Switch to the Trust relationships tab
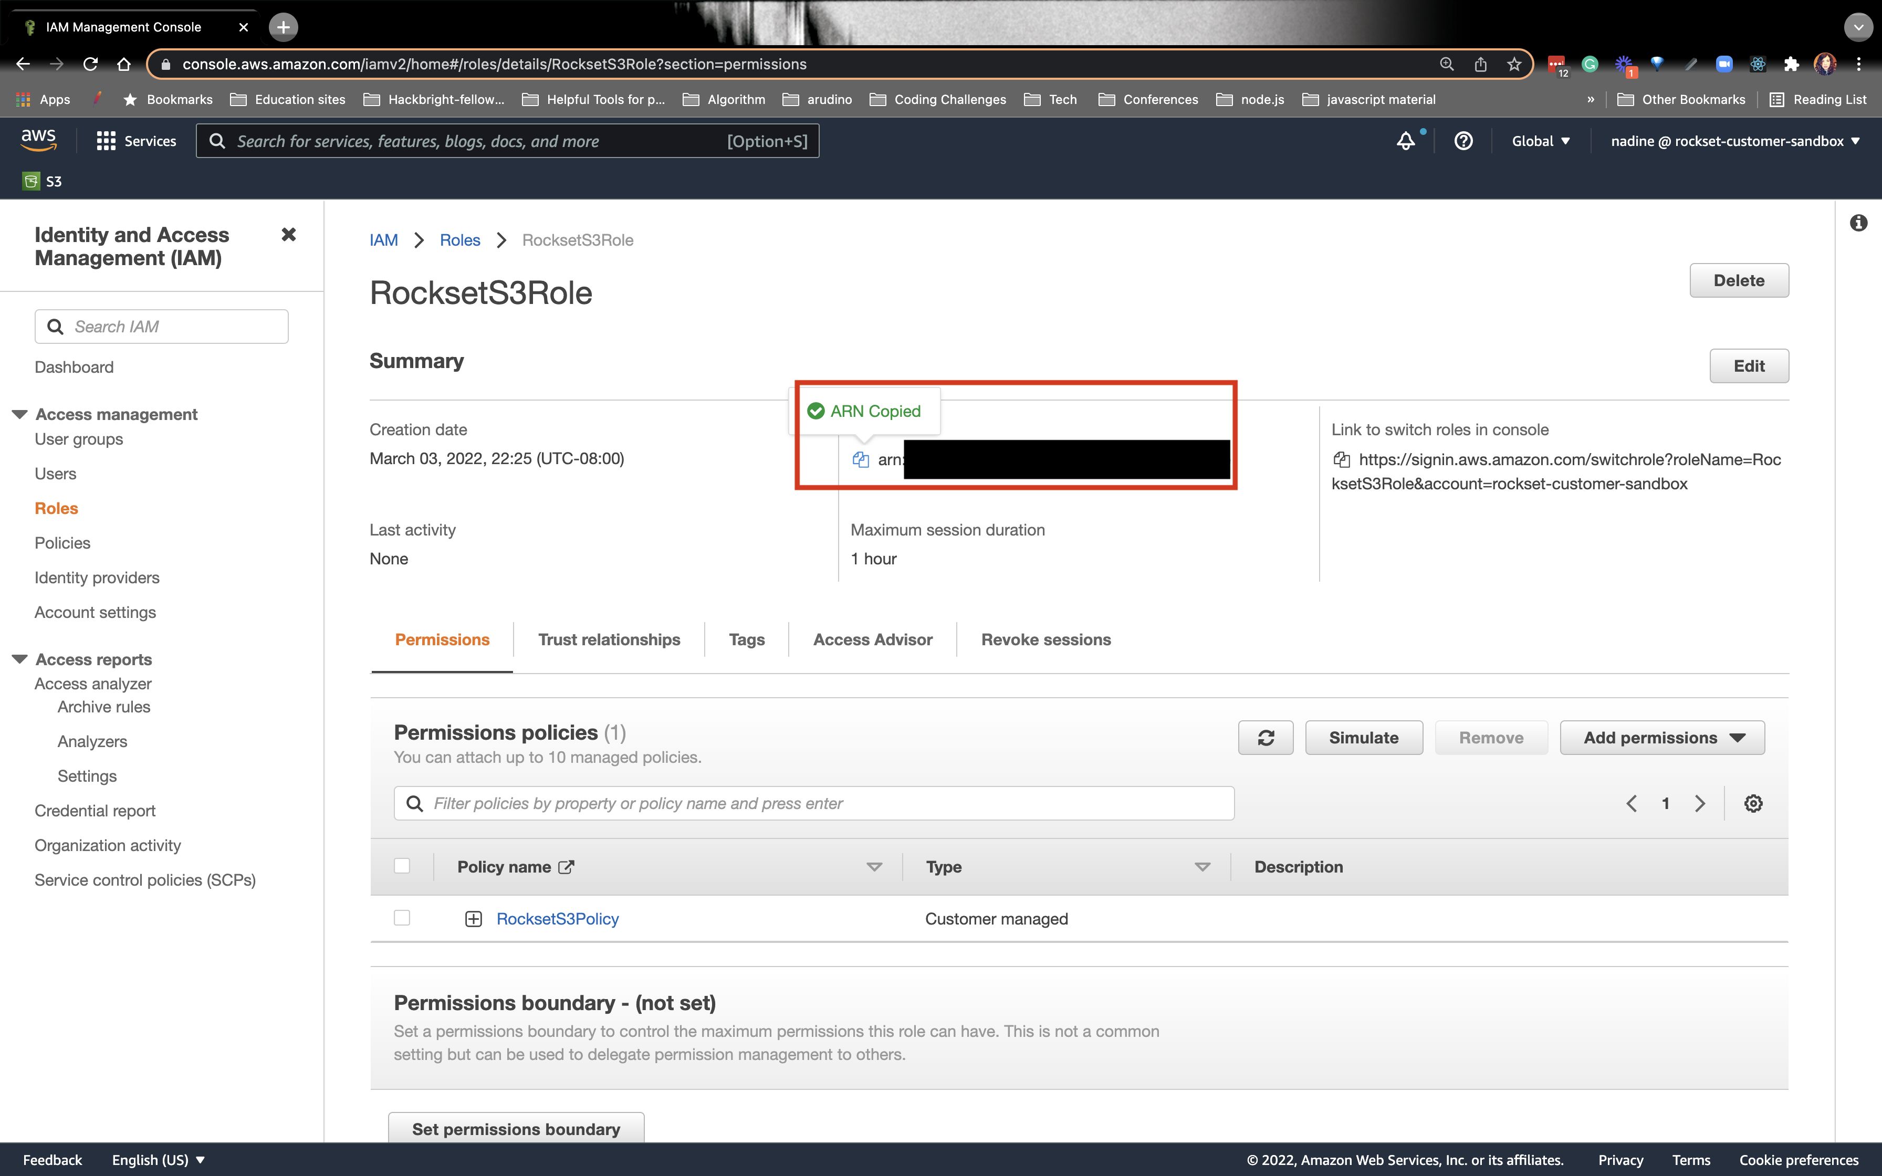The image size is (1882, 1176). point(609,639)
